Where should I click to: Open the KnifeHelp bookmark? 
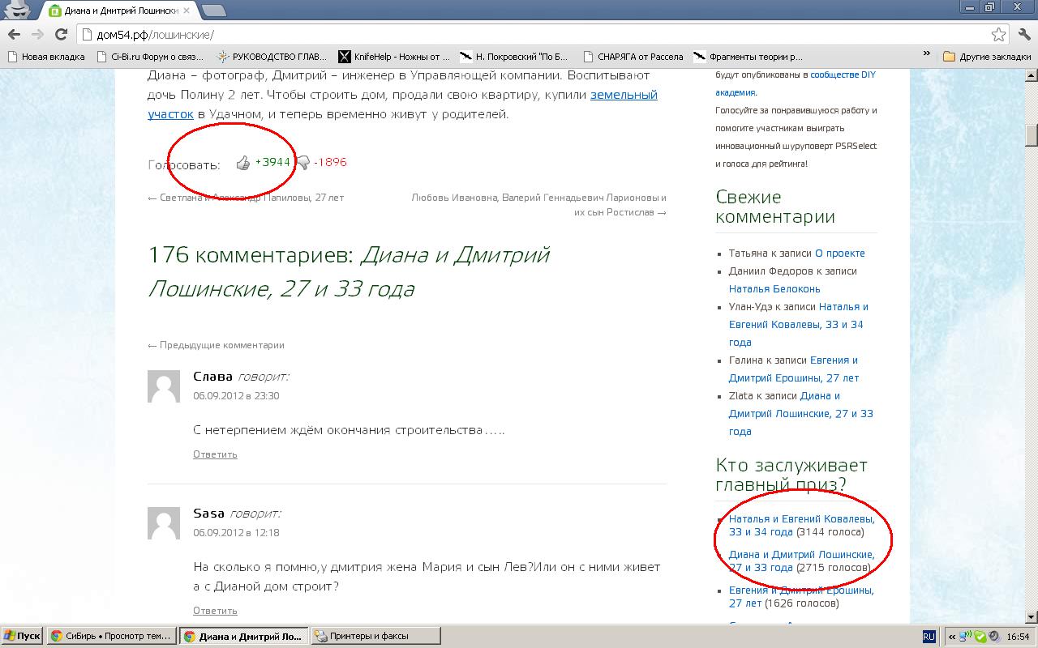(393, 57)
